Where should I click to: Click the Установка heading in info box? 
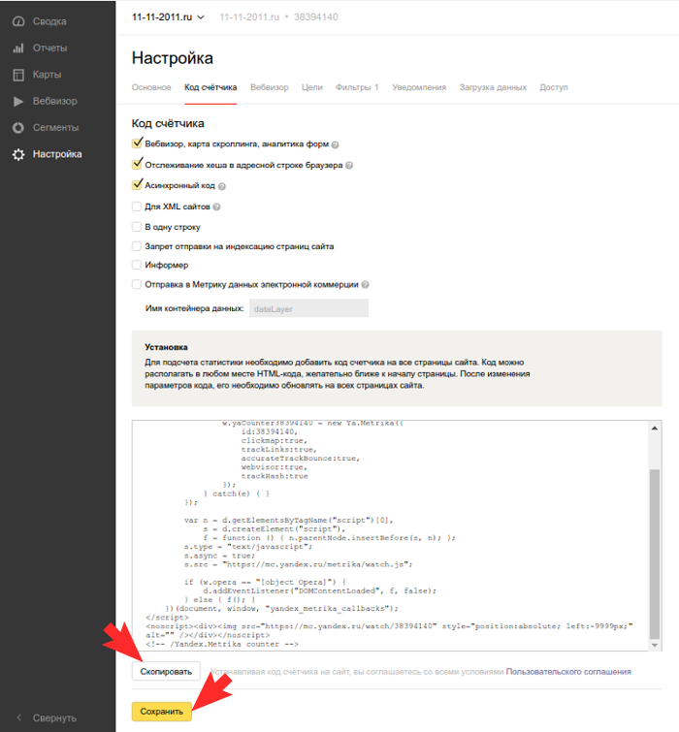166,347
